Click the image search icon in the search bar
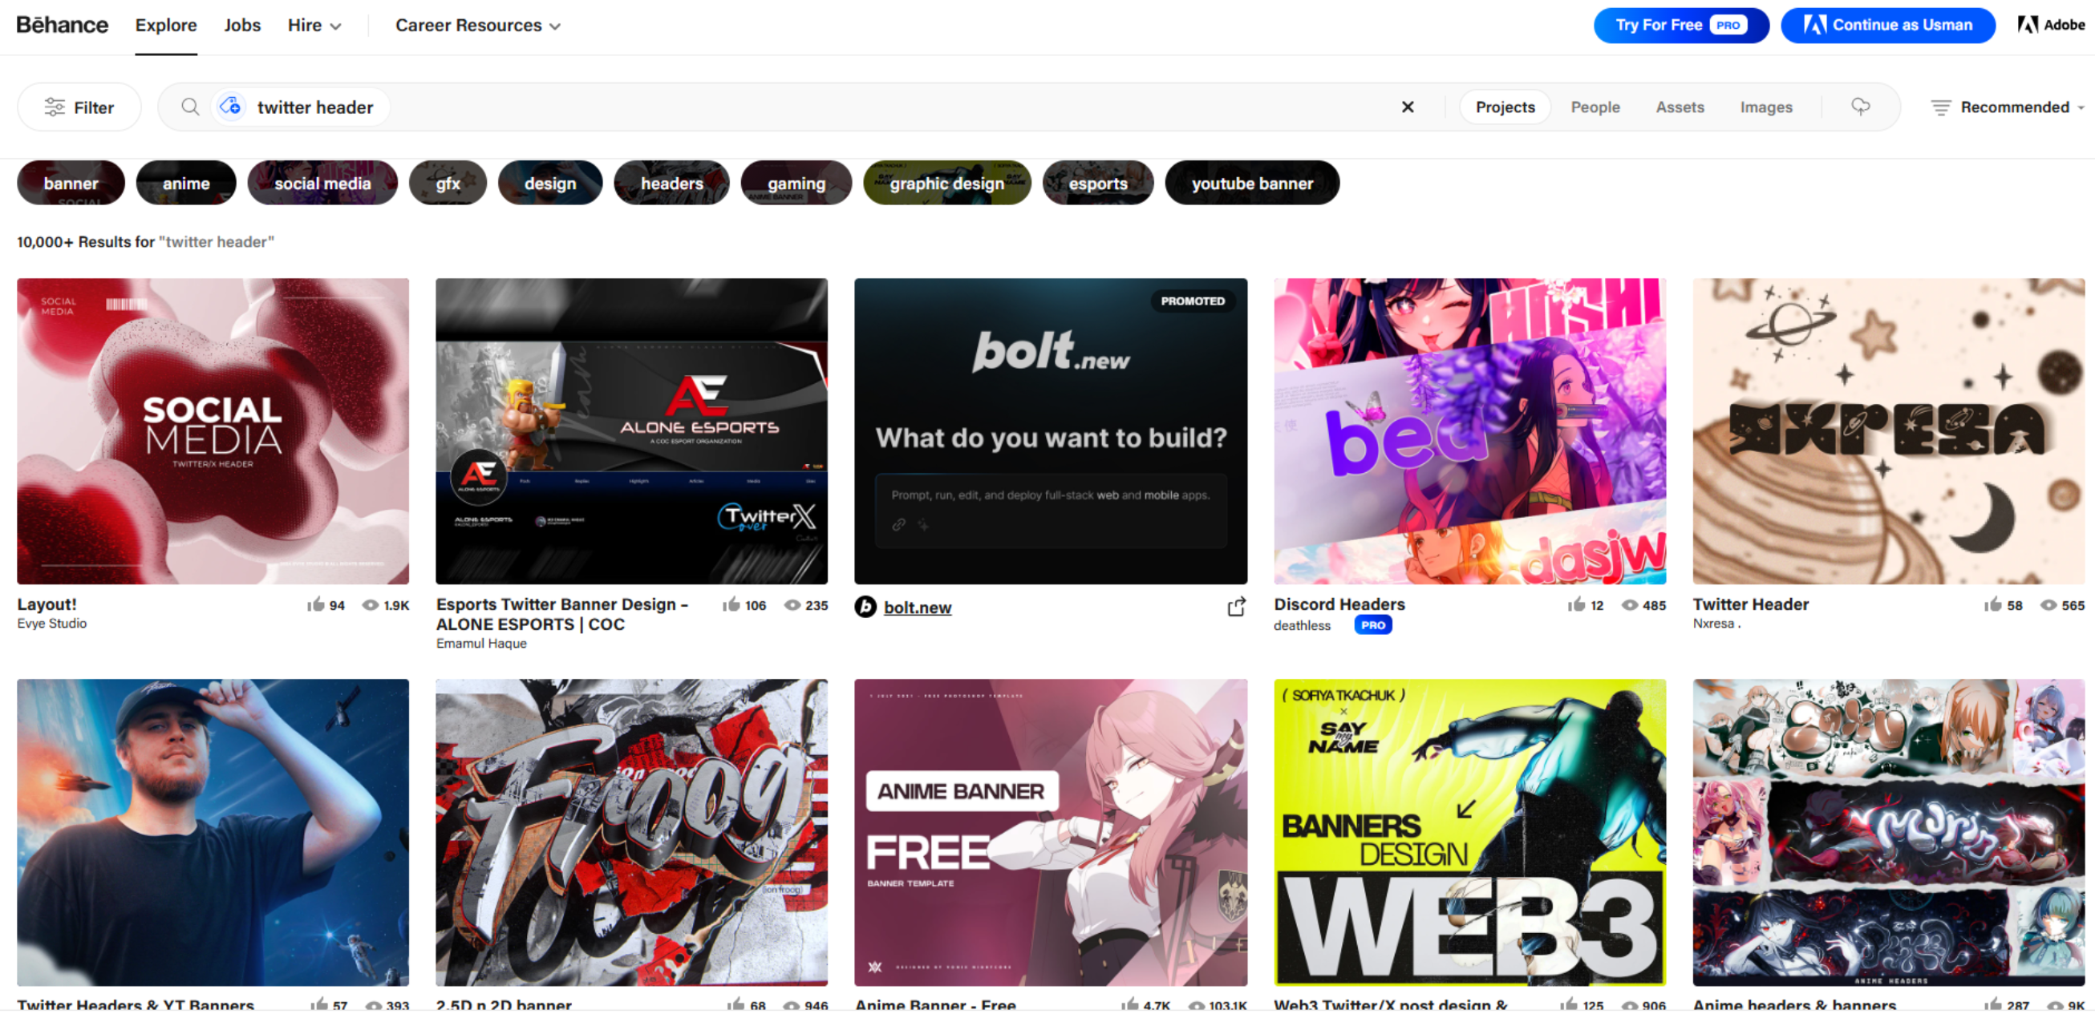Image resolution: width=2095 pixels, height=1018 pixels. 1860,107
